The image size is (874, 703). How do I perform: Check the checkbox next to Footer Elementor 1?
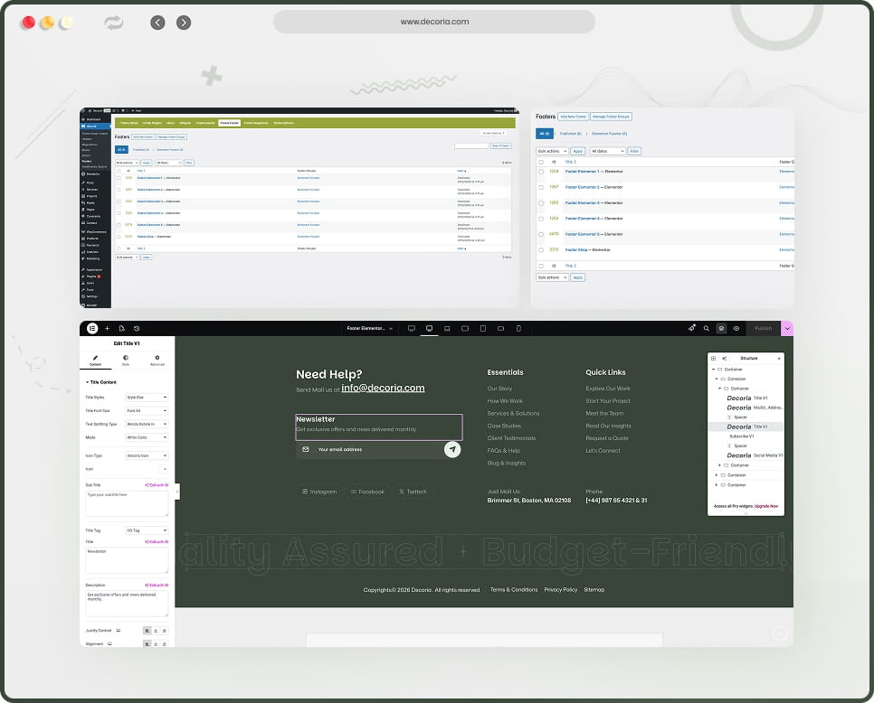pos(541,171)
